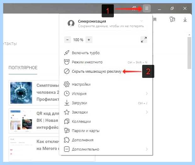
Task: Select Включить турбо menu item
Action: pos(106,53)
